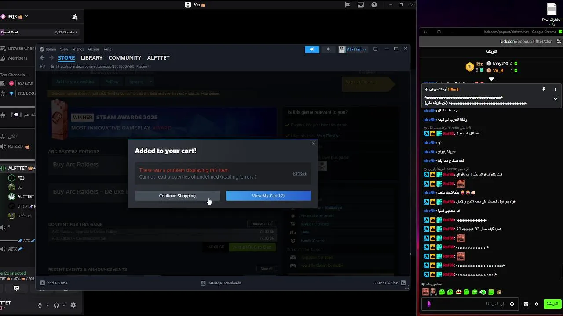
Task: Open the Friends menu in Steam
Action: coord(78,49)
